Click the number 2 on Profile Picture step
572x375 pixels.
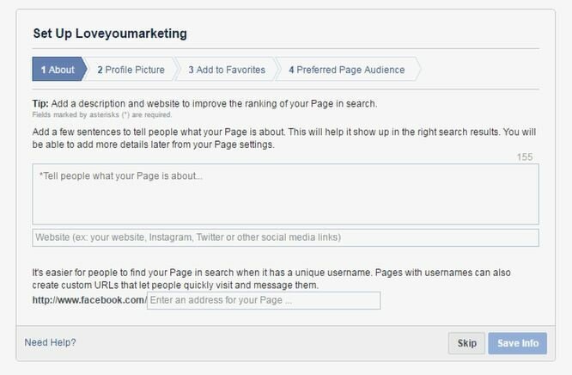point(100,70)
